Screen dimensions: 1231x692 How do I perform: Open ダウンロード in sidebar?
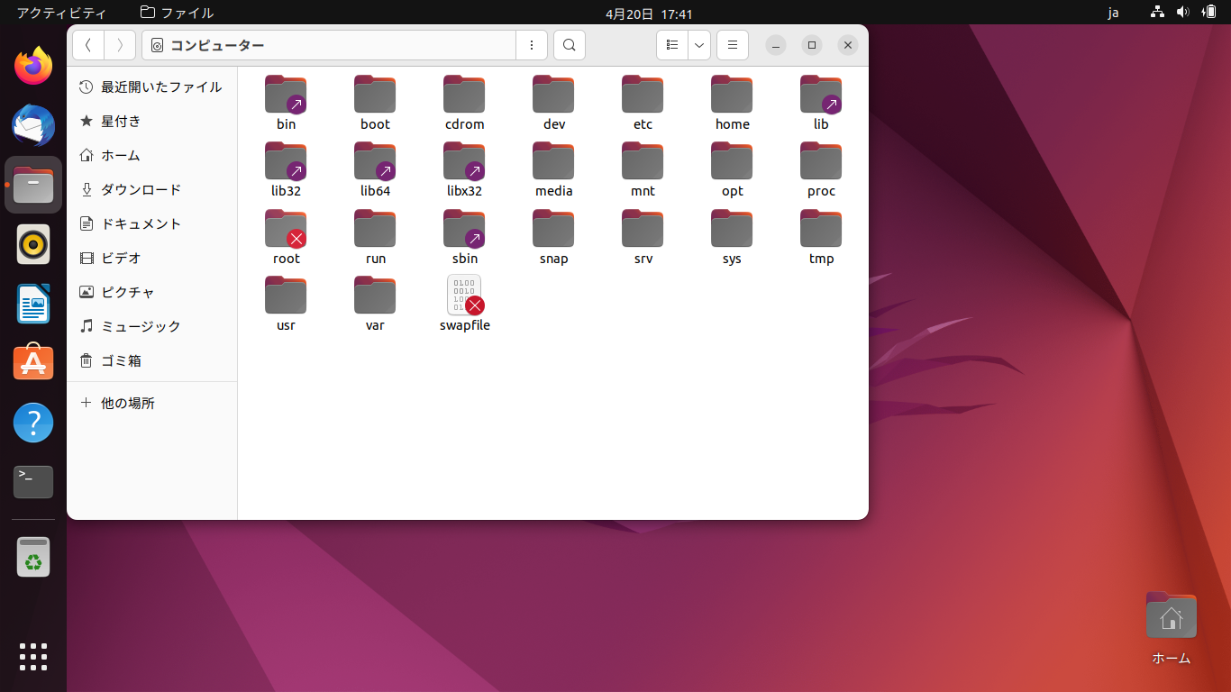pos(151,190)
